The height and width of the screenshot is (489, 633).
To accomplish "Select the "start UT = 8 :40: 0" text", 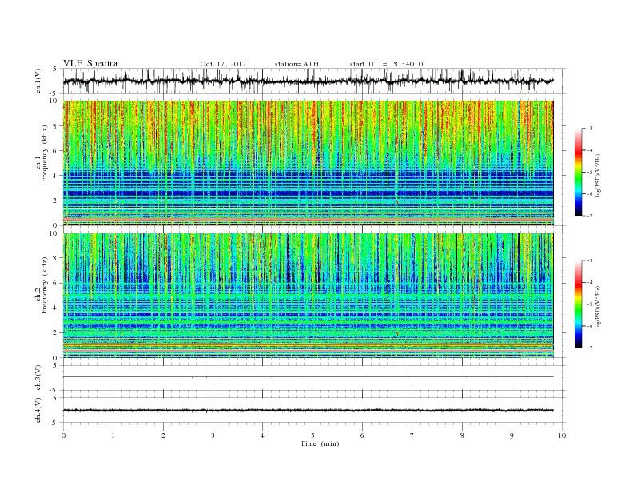I will click(386, 64).
